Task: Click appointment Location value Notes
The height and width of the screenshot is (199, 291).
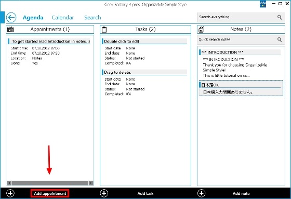Action: click(x=37, y=58)
